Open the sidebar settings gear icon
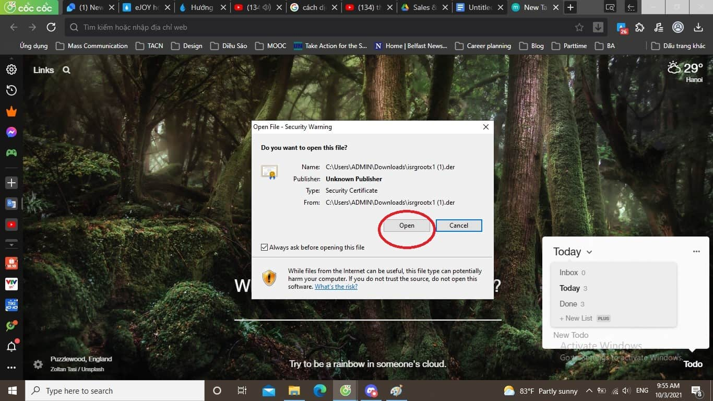 [11, 69]
